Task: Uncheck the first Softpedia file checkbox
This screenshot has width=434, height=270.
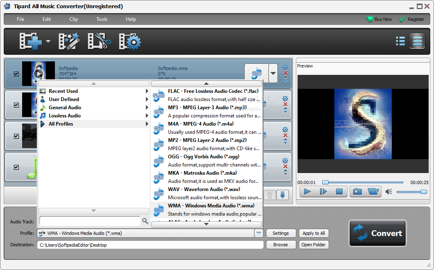Action: click(x=16, y=74)
